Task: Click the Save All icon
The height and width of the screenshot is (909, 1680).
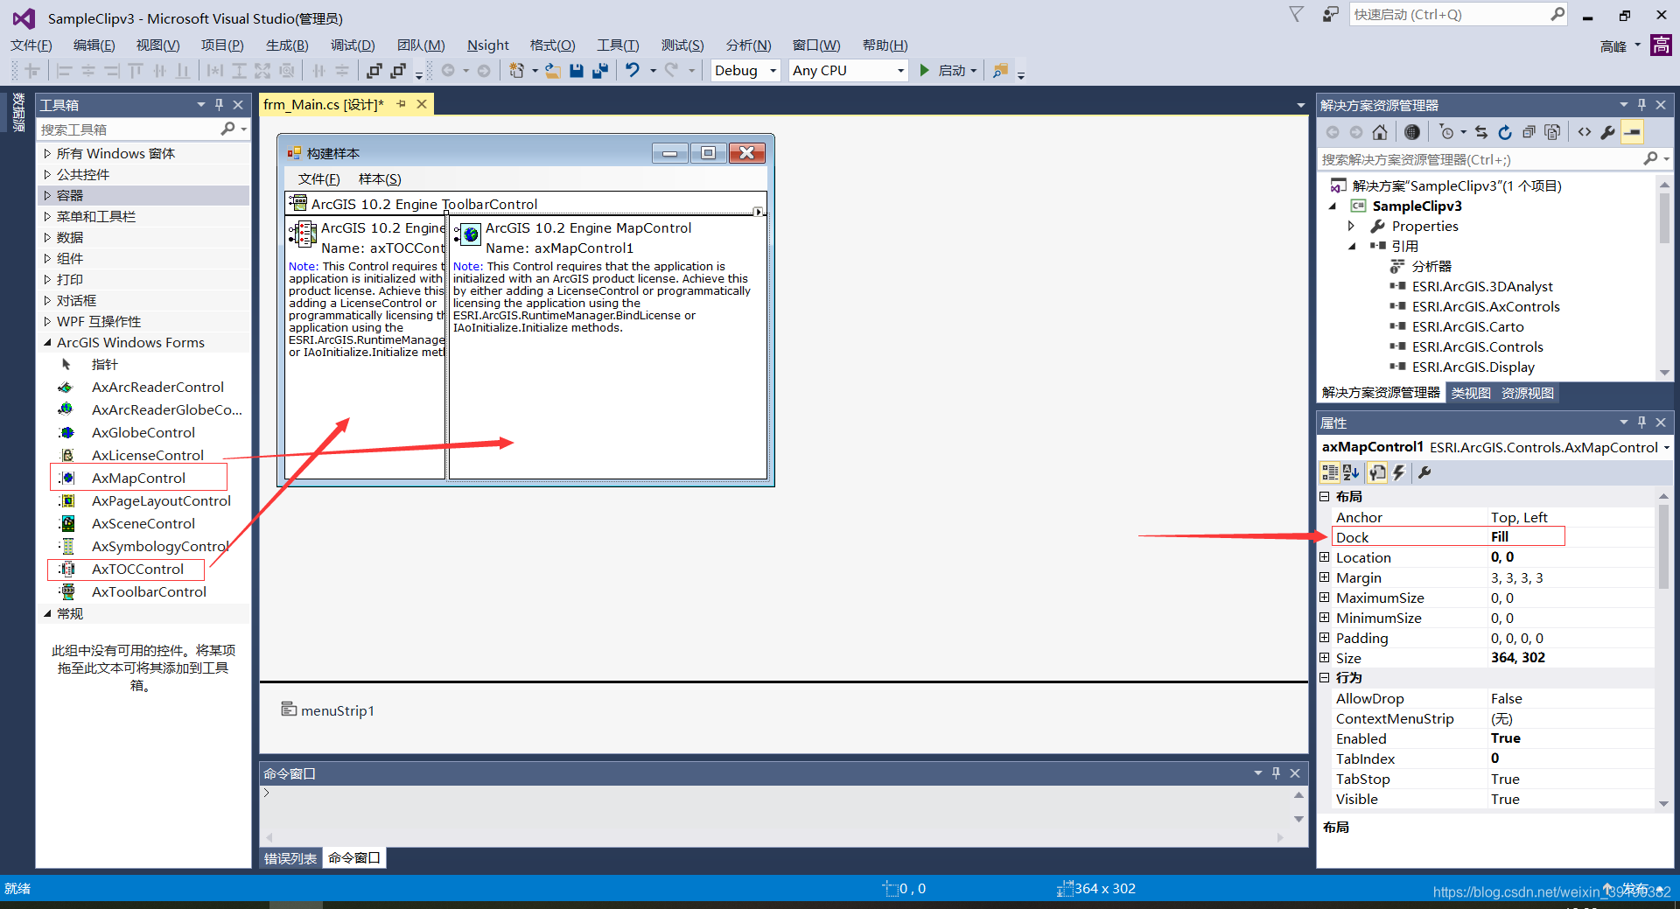Action: (x=600, y=71)
